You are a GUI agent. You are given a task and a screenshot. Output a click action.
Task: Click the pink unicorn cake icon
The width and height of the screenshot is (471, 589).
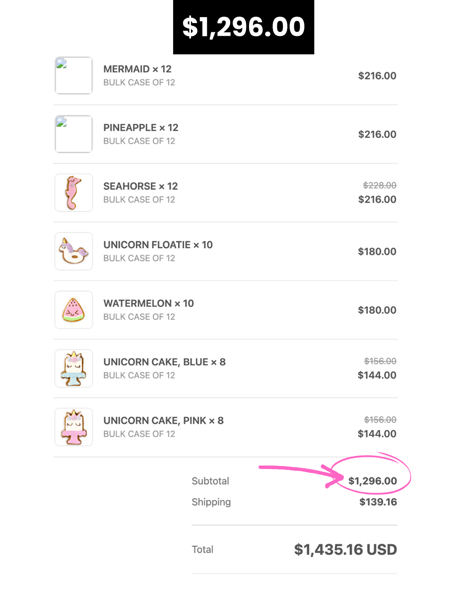[x=74, y=427]
